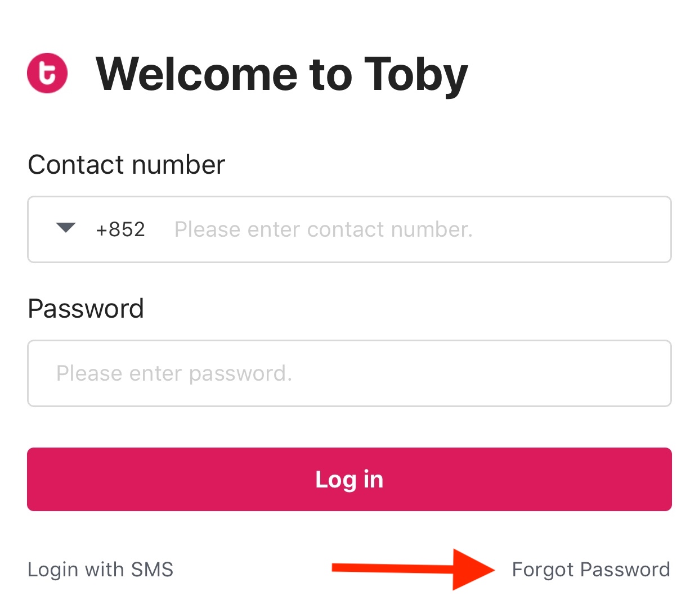Viewport: 699px width, 614px height.
Task: Open the country code dropdown arrow
Action: (66, 228)
